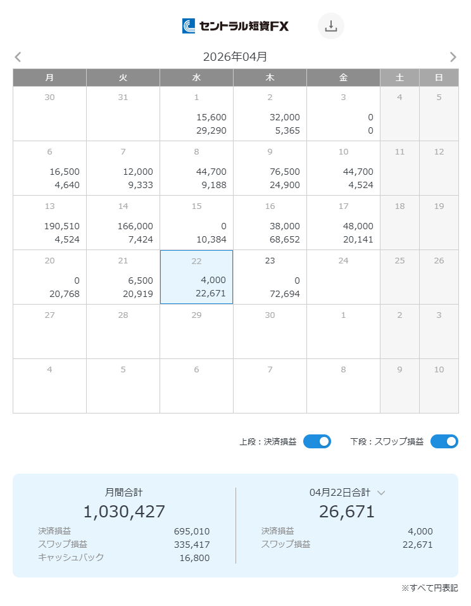Select April 21 calendar cell
This screenshot has height=606, width=471.
click(123, 277)
